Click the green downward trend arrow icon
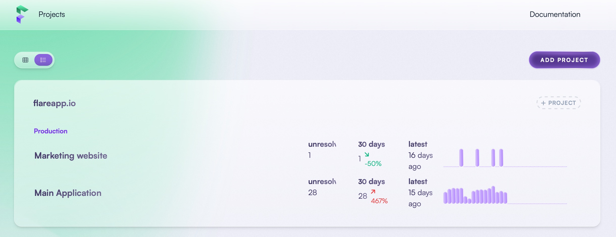The height and width of the screenshot is (237, 616). point(367,154)
